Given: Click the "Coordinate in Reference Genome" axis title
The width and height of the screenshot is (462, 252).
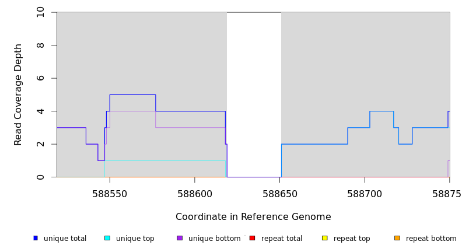Looking at the screenshot, I should (253, 217).
